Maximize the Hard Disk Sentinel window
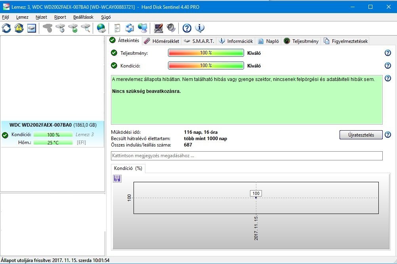The height and width of the screenshot is (264, 397). pos(370,7)
